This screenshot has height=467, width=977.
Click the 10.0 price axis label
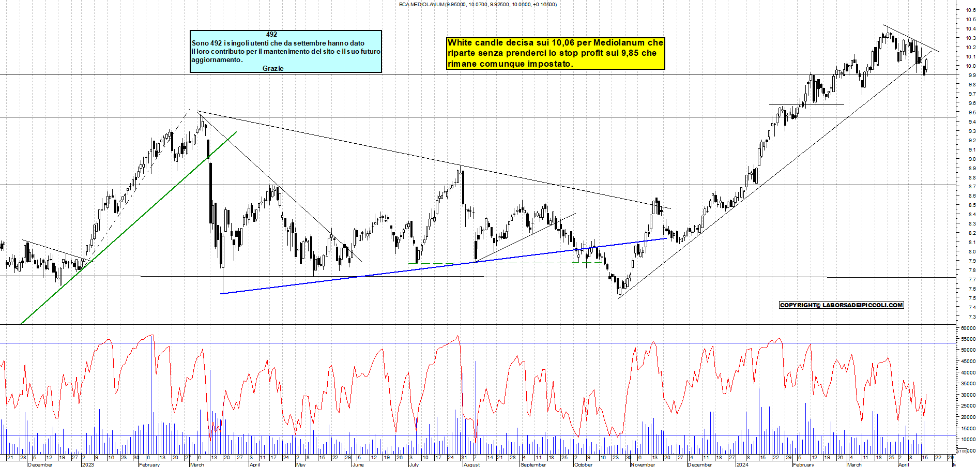[x=970, y=66]
